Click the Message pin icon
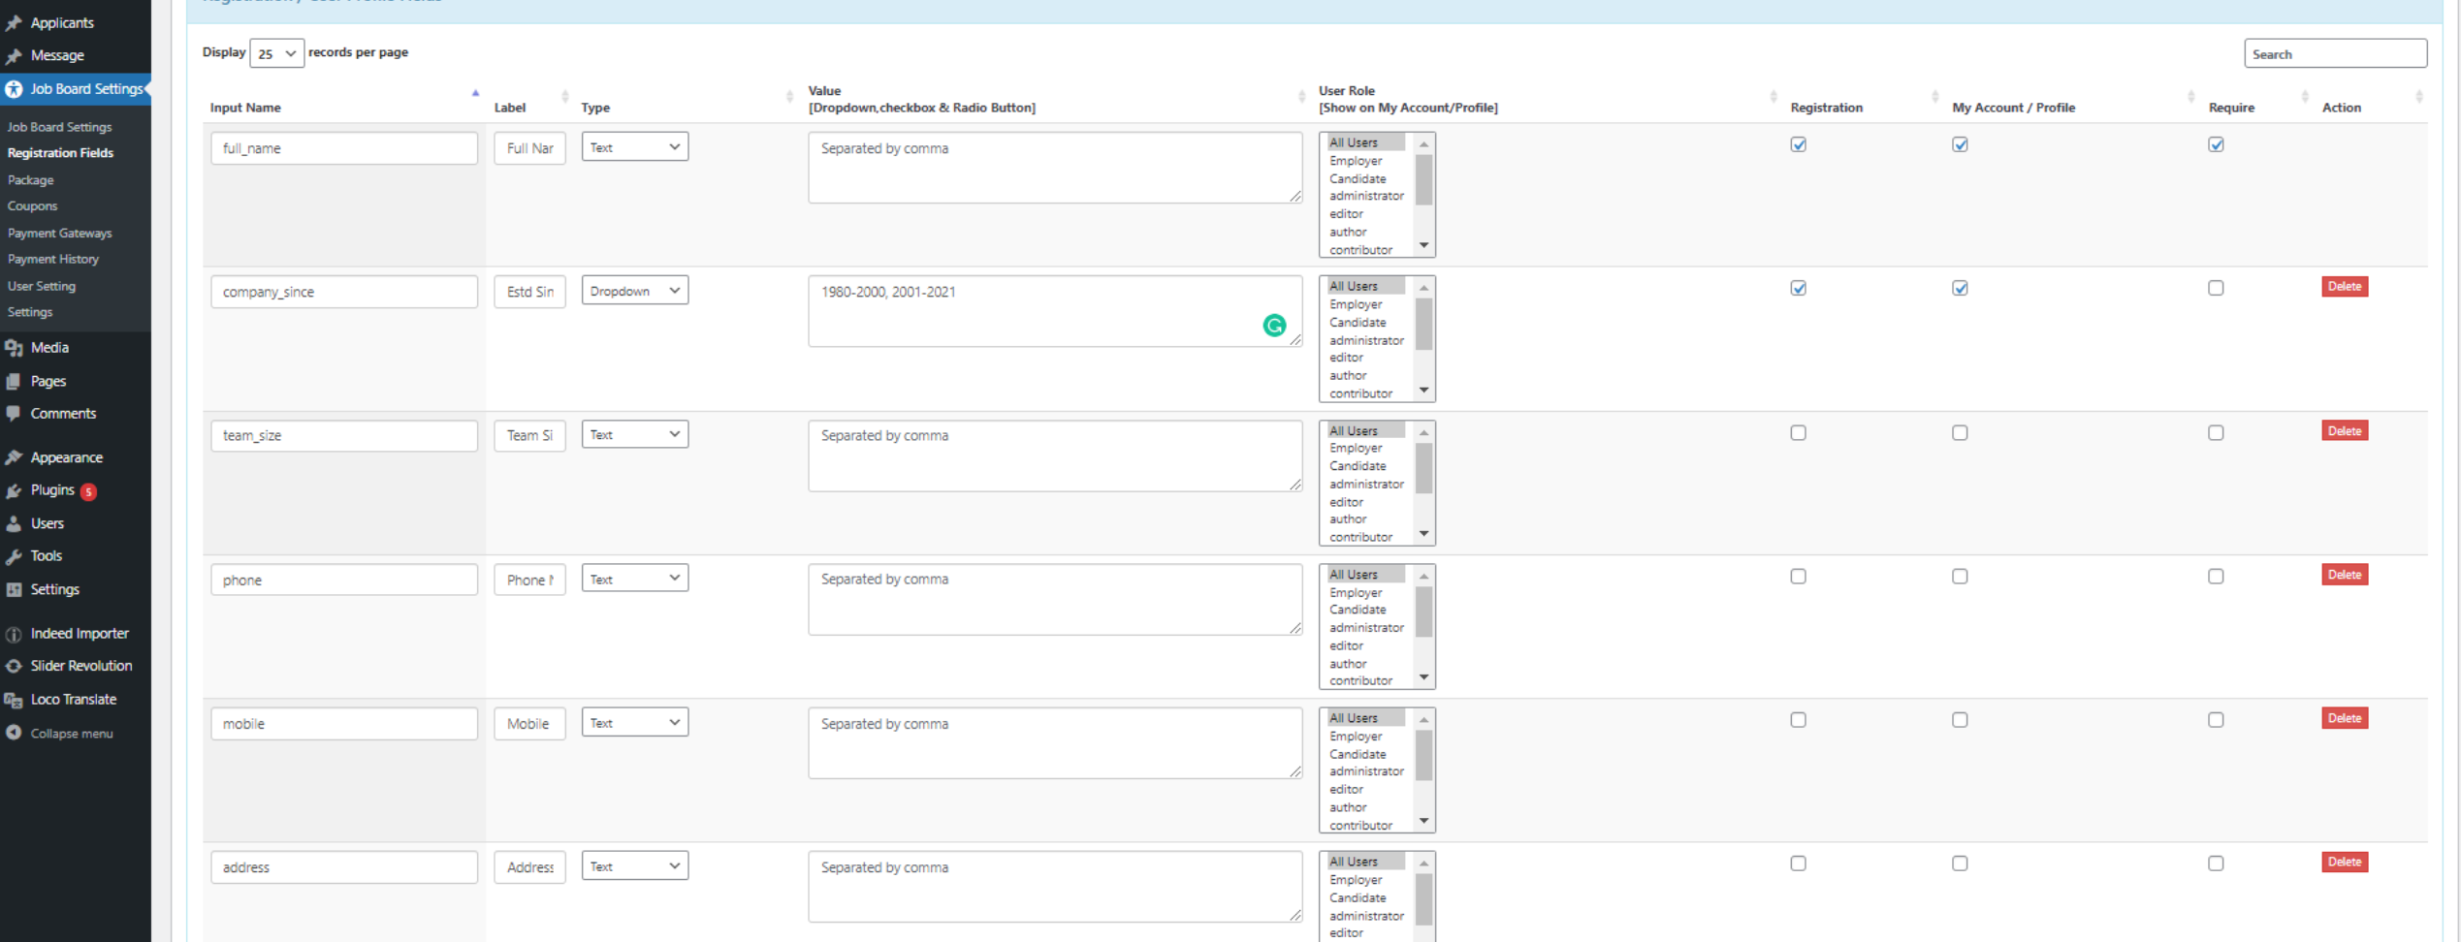 point(14,55)
